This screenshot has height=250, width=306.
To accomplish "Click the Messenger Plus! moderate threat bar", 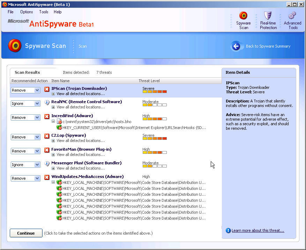I will click(155, 166).
